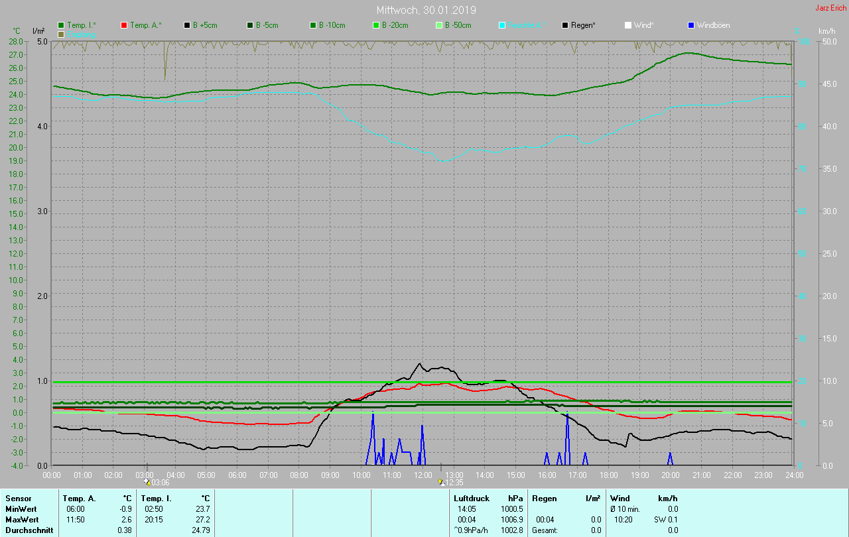Screen dimensions: 849x537
Task: Click the white Wind legend square
Action: (628, 25)
